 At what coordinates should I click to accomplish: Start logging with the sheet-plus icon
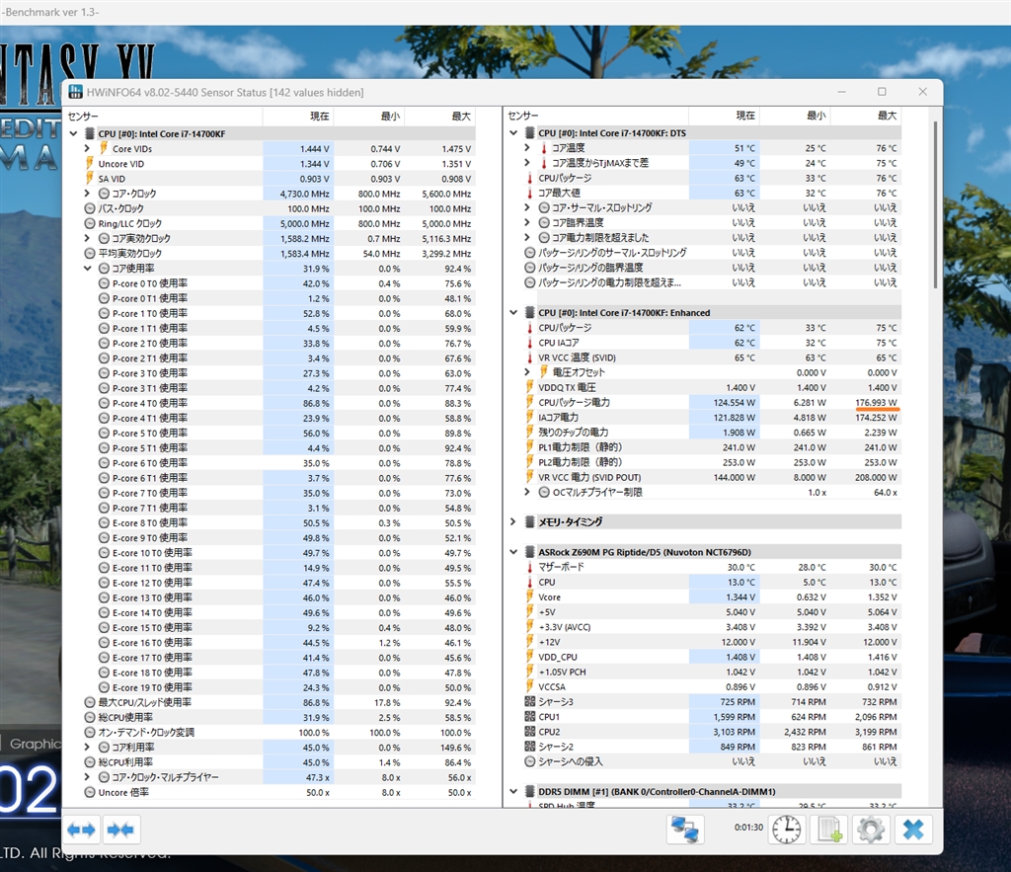click(828, 830)
